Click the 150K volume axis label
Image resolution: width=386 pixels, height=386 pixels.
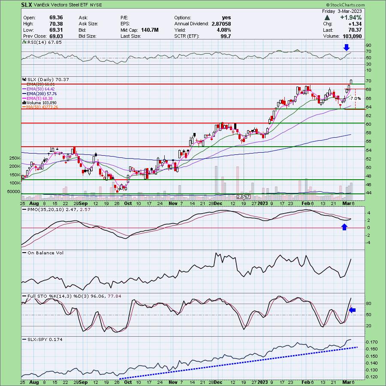point(15,175)
